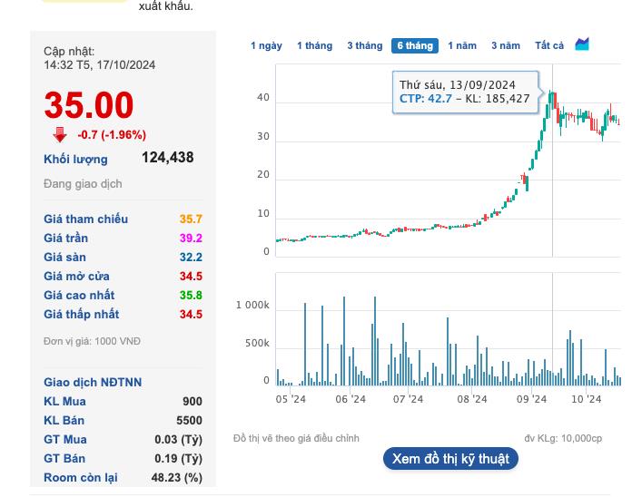Viewport: 632px width, 497px height.
Task: Show the '3 tháng' chart range
Action: coord(364,45)
